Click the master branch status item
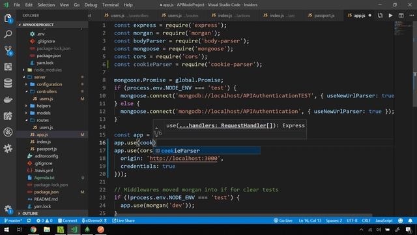This screenshot has height=235, width=417. [x=13, y=221]
